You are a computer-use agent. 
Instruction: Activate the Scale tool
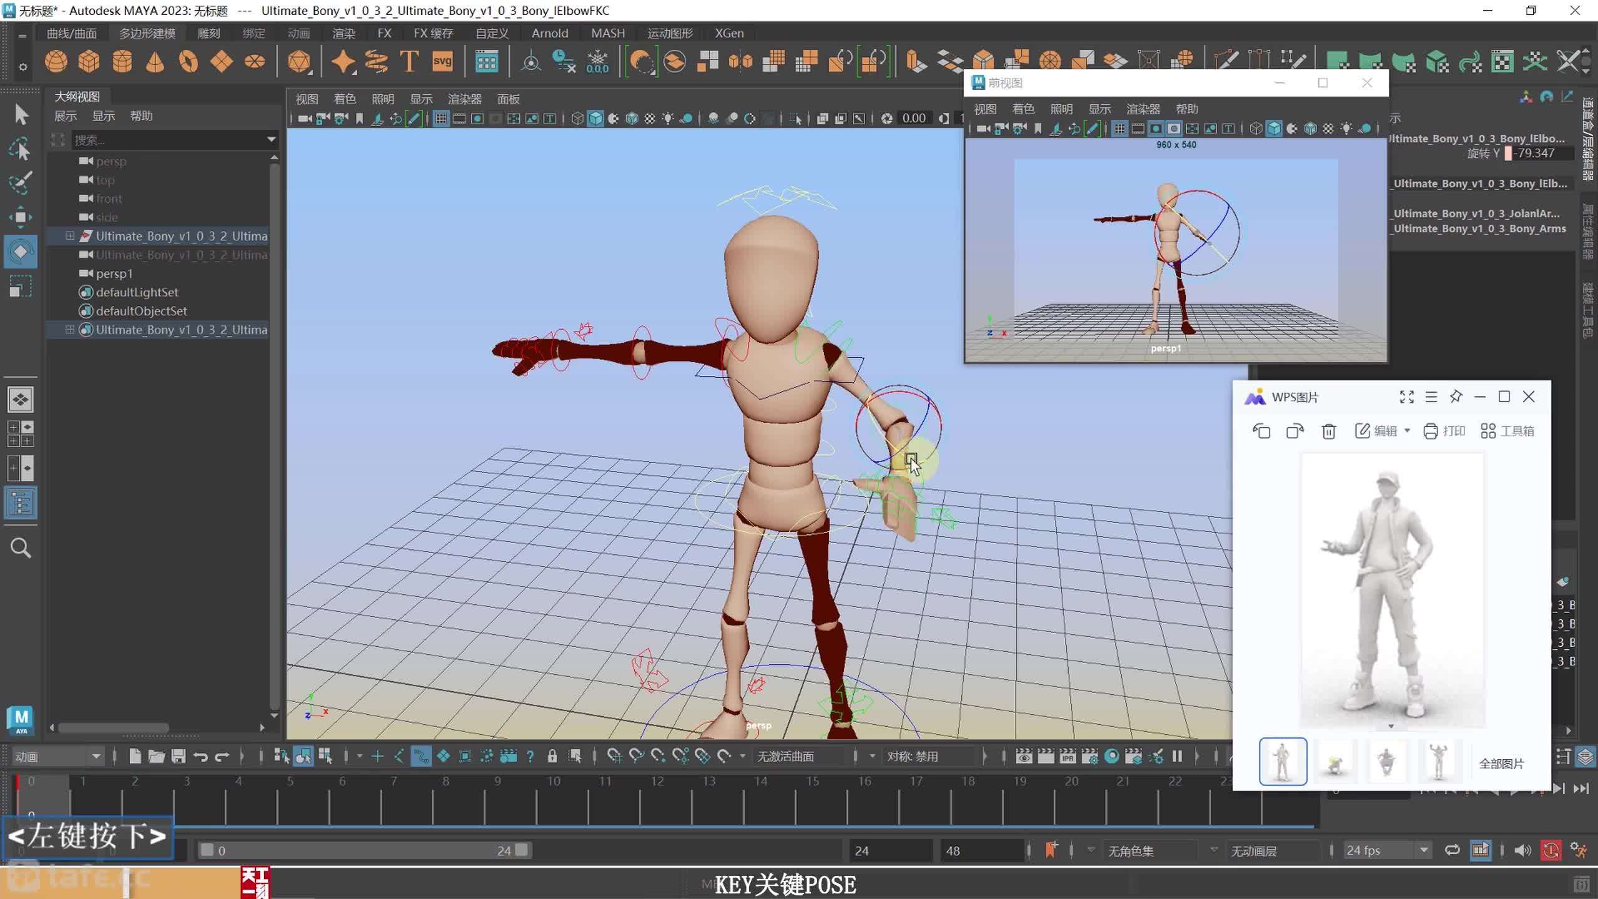coord(21,287)
